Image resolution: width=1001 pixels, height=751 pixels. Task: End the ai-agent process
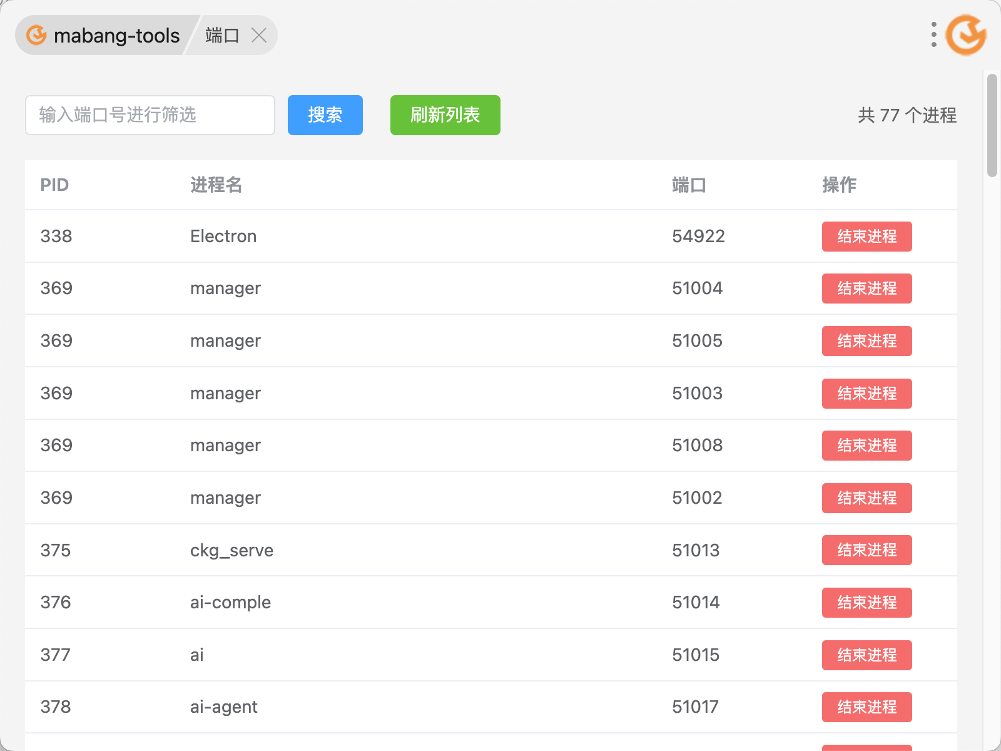click(x=866, y=707)
